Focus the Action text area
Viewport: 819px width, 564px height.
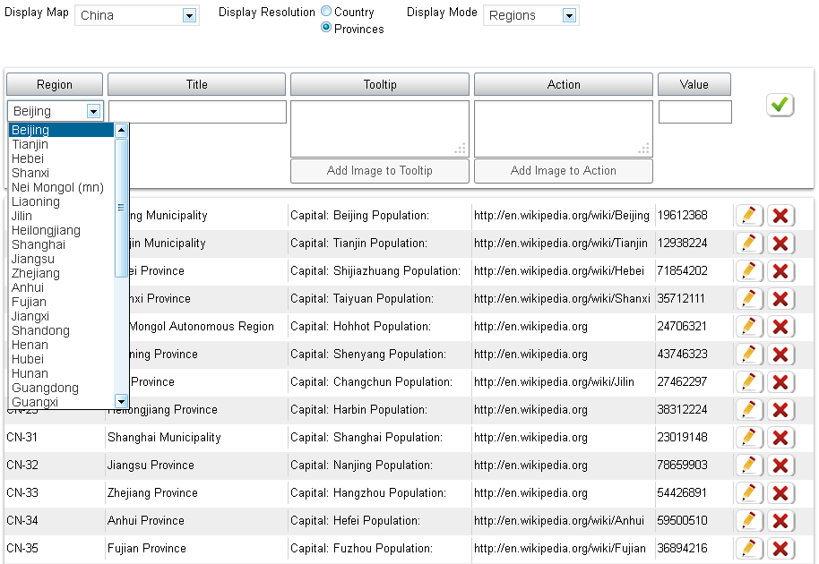click(x=564, y=129)
